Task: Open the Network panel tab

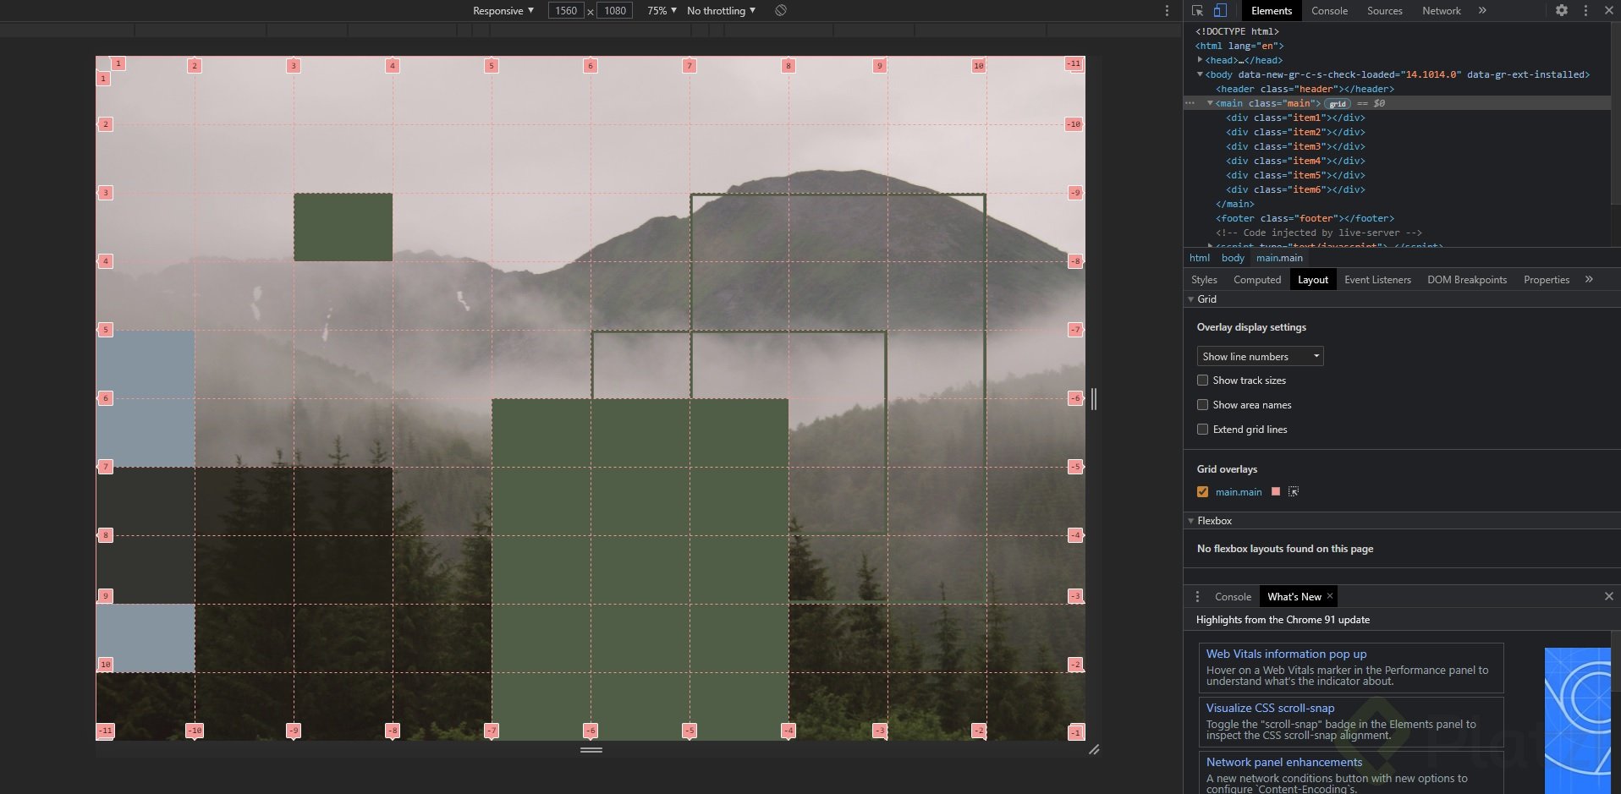Action: [1441, 10]
